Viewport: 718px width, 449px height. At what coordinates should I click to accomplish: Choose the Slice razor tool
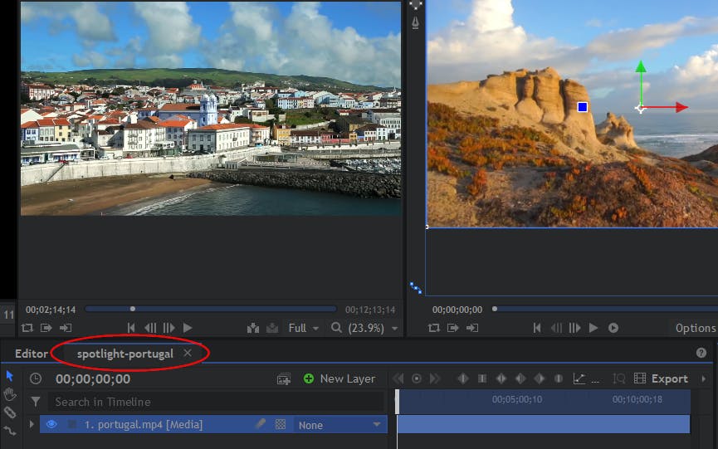10,412
